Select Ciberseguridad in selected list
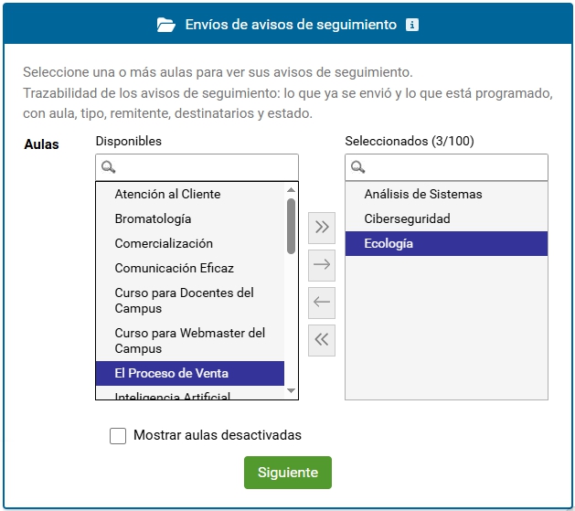The height and width of the screenshot is (511, 575). (446, 218)
